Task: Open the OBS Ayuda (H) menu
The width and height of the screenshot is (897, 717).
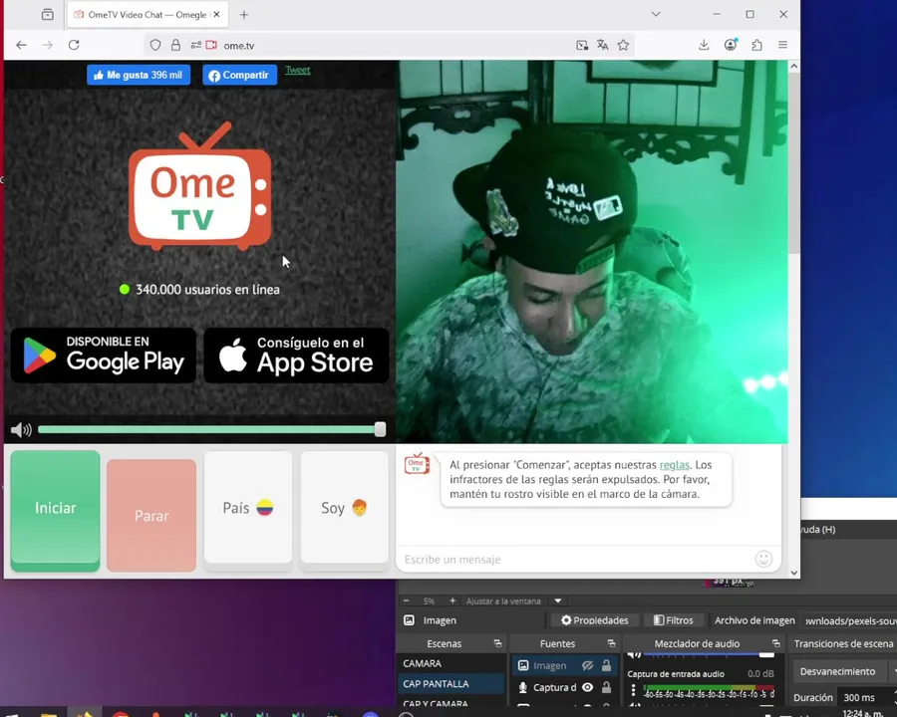Action: point(818,530)
